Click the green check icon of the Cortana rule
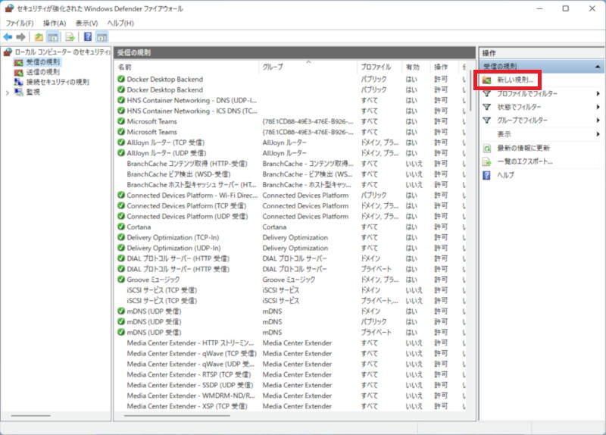Screen dimensions: 606x435 [121, 227]
